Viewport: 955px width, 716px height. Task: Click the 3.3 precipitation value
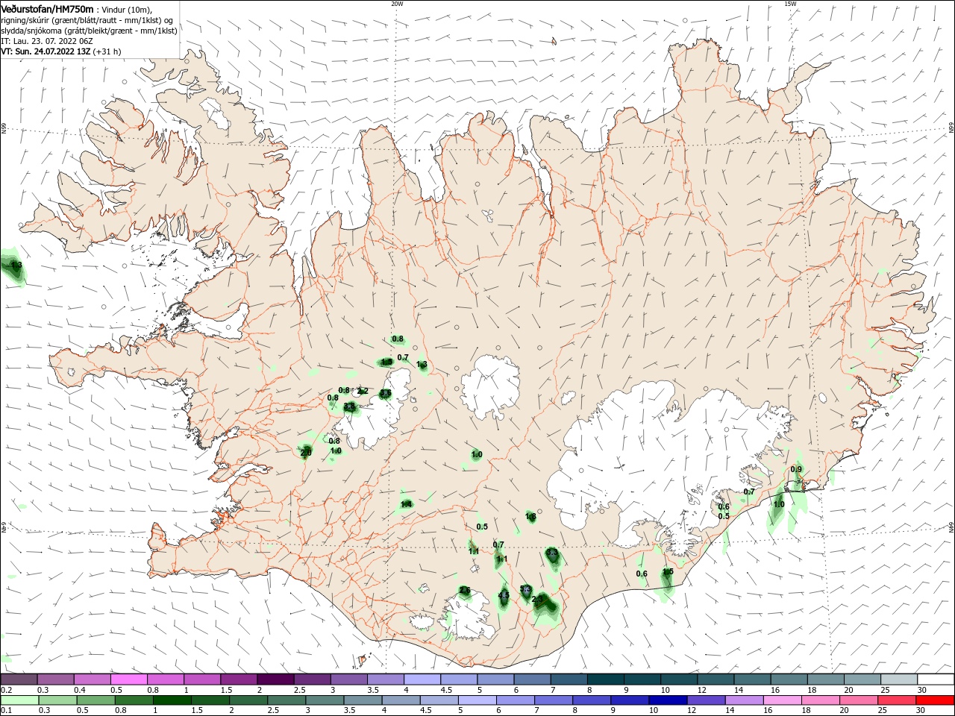click(552, 553)
